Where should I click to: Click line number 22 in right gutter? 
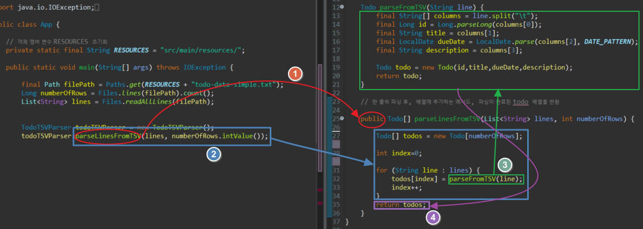337,93
